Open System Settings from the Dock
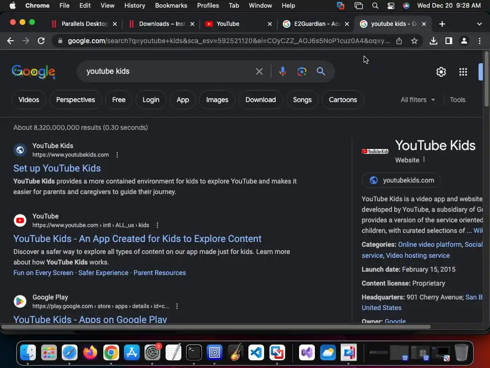 [x=153, y=353]
